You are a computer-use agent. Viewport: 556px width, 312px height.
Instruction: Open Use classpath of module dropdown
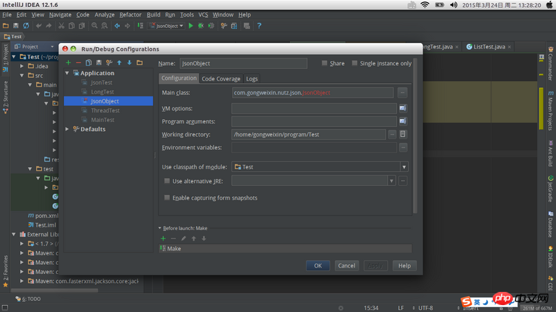[404, 166]
